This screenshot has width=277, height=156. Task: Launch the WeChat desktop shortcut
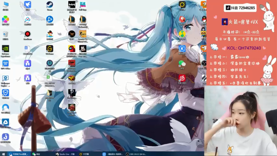click(x=182, y=65)
